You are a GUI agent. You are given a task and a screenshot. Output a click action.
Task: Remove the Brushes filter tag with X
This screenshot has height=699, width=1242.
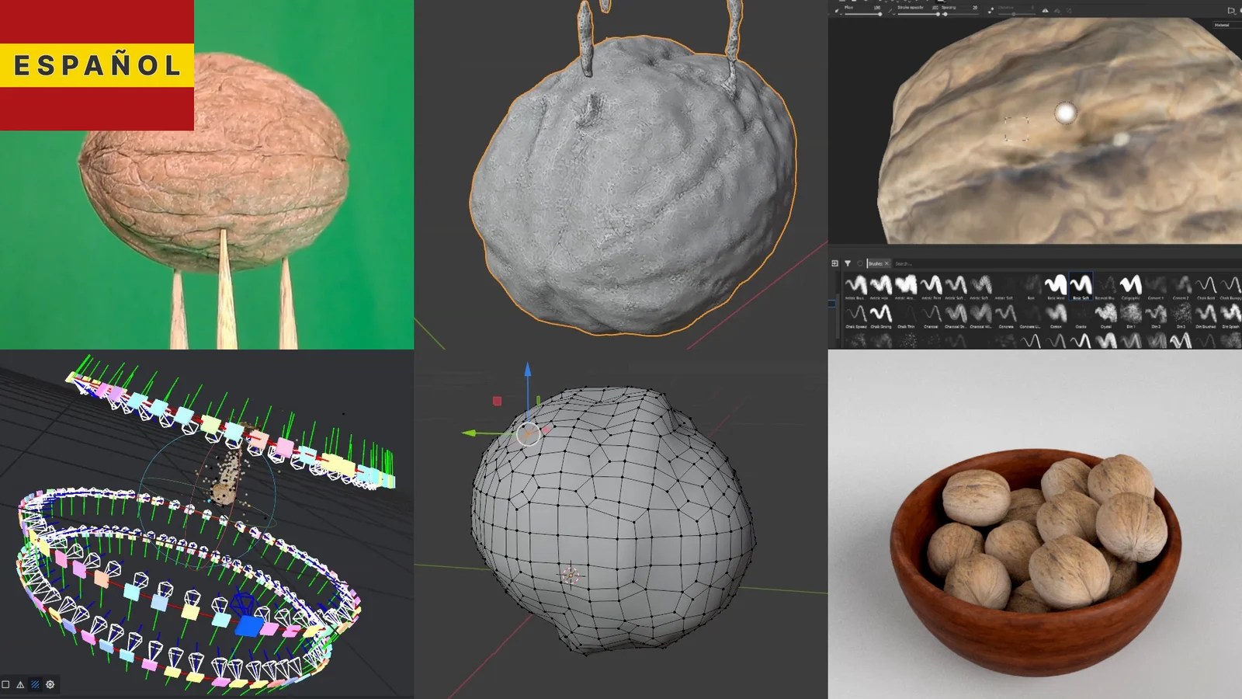click(886, 263)
